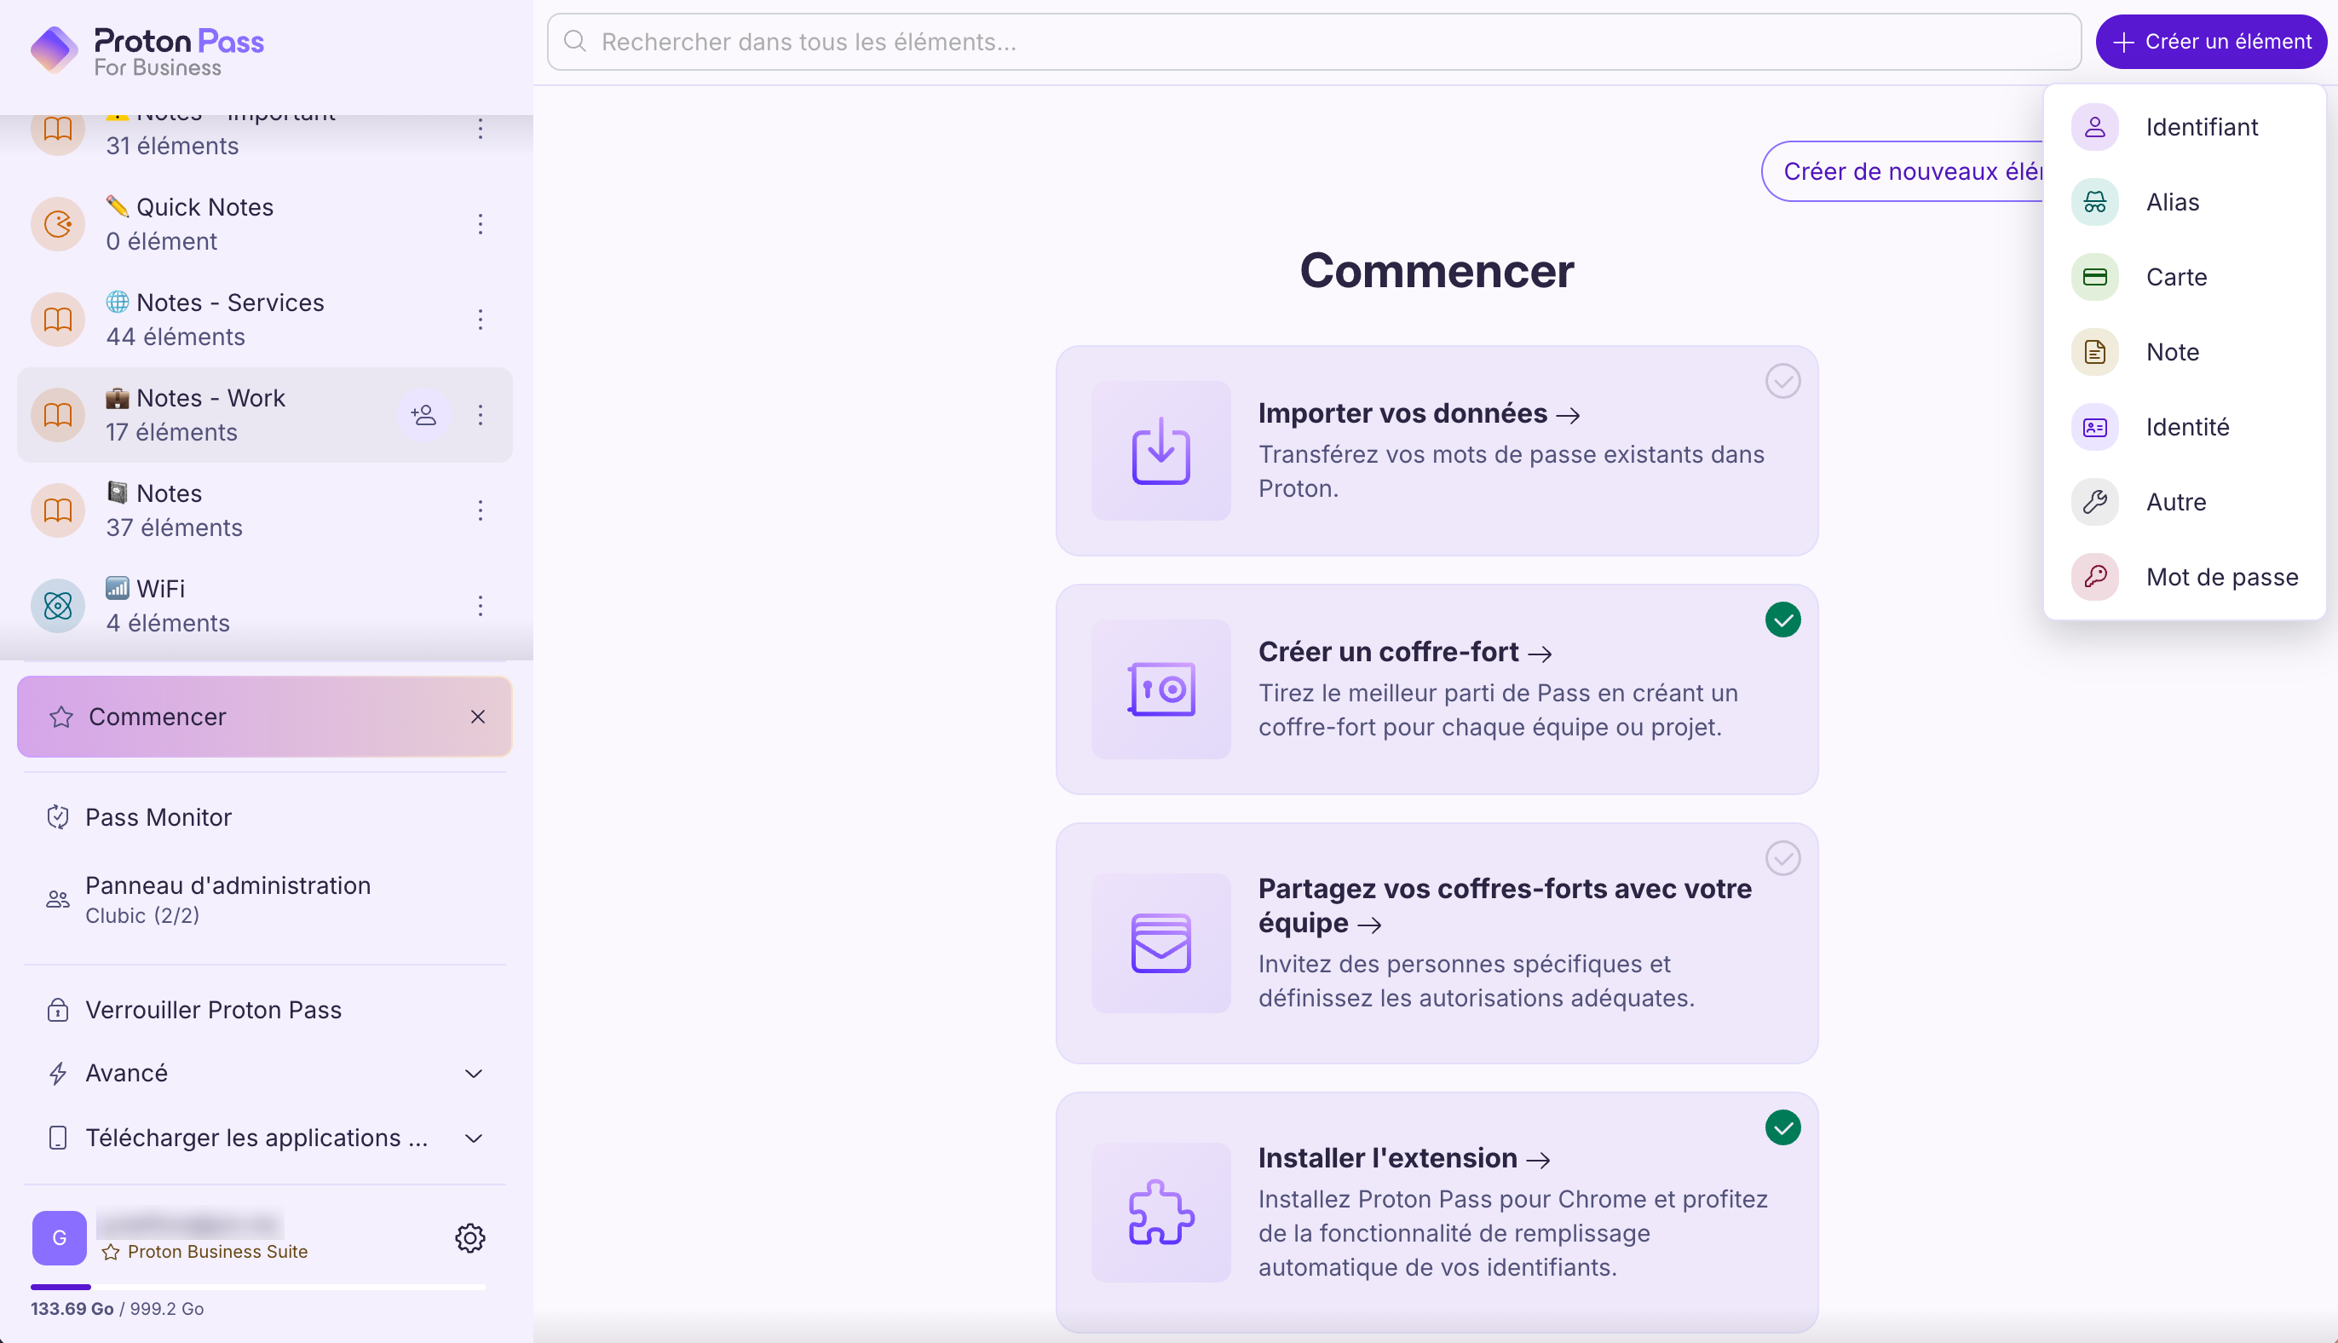Select the Commencer sidebar entry
The image size is (2338, 1343).
tap(265, 717)
